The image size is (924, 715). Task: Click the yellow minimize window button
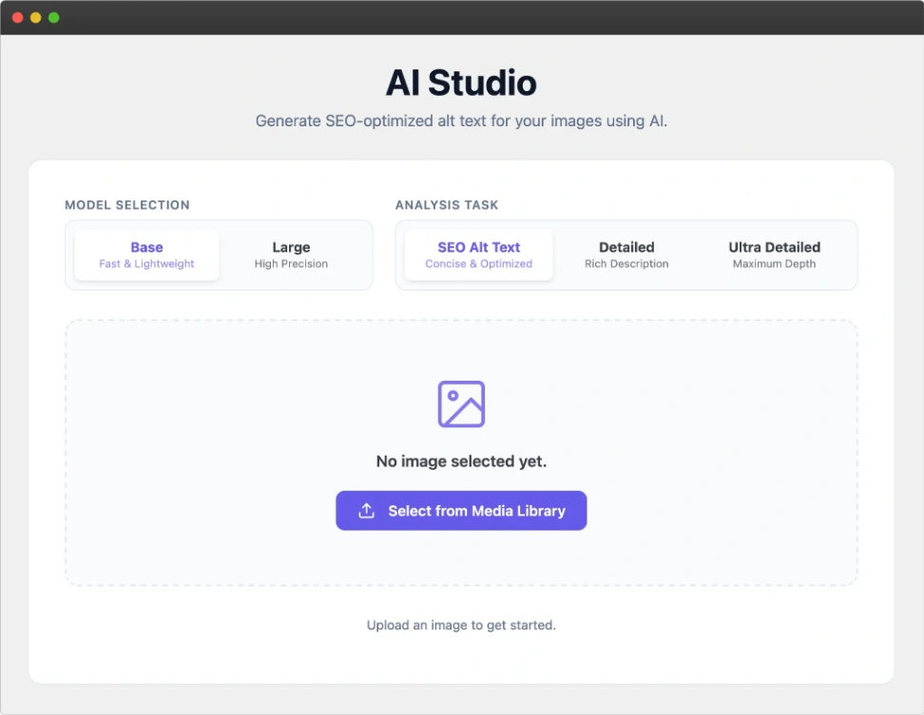(35, 18)
